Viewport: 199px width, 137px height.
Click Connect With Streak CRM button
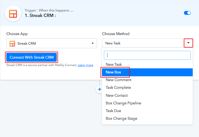[32, 57]
